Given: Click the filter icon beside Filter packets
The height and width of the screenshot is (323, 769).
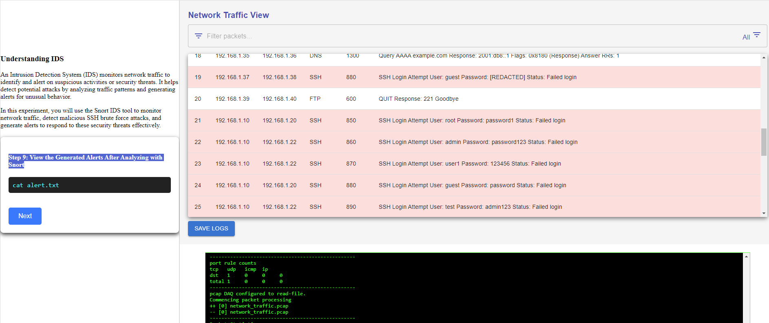Looking at the screenshot, I should tap(199, 36).
